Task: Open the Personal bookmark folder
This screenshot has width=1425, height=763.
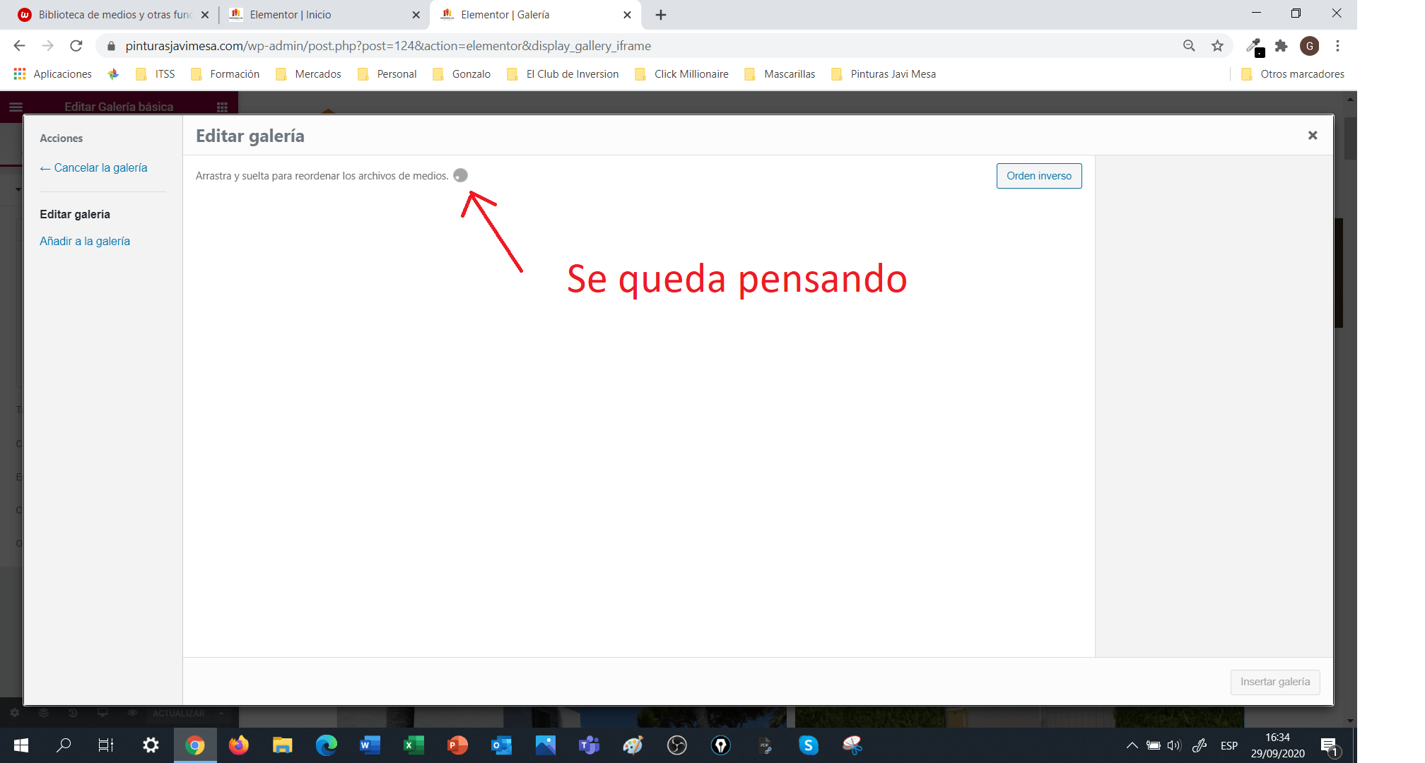Action: [387, 74]
